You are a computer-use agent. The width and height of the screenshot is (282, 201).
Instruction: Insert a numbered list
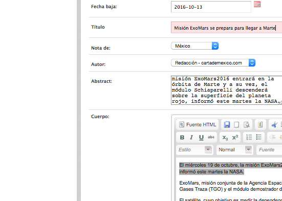coord(249,138)
